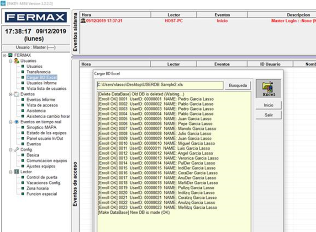Select the red Inicio event cell

tap(222, 21)
